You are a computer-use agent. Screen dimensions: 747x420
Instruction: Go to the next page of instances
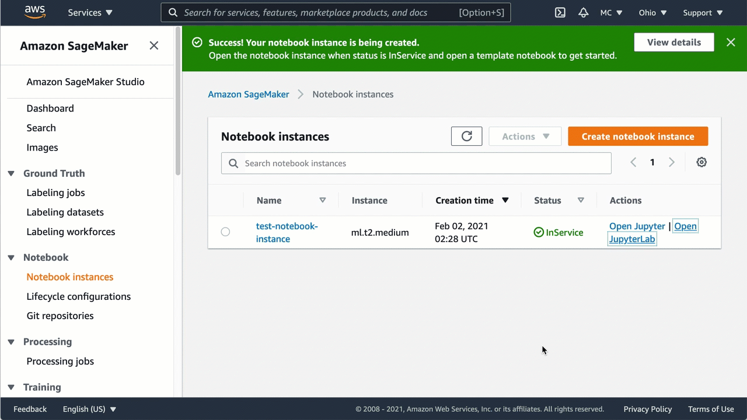pyautogui.click(x=671, y=162)
